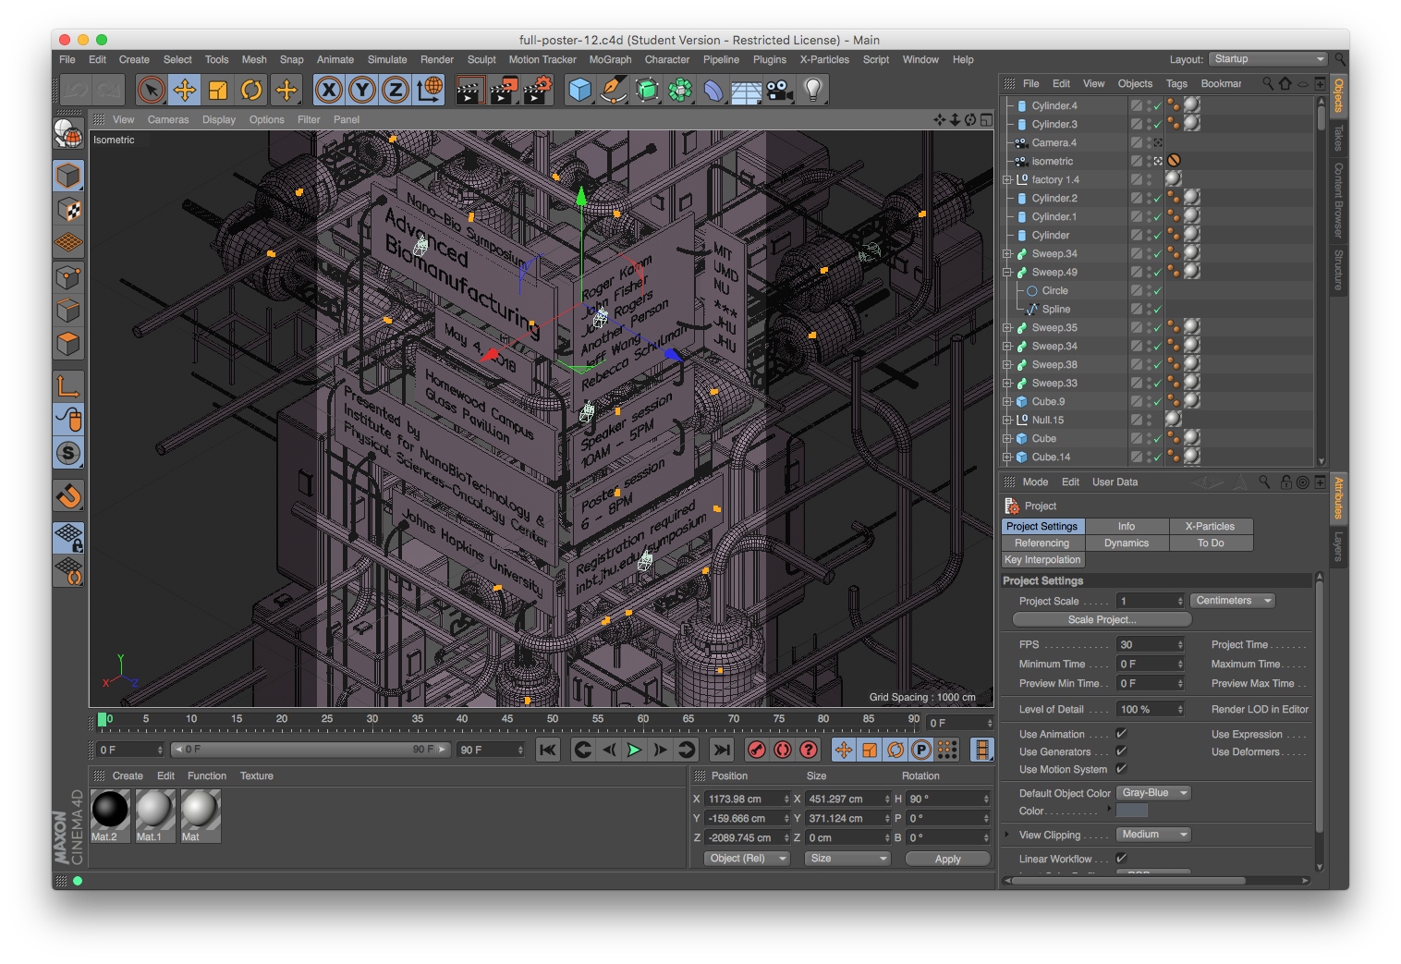Viewport: 1401px width, 964px height.
Task: Select the Rotate tool in the toolbar
Action: pyautogui.click(x=251, y=90)
